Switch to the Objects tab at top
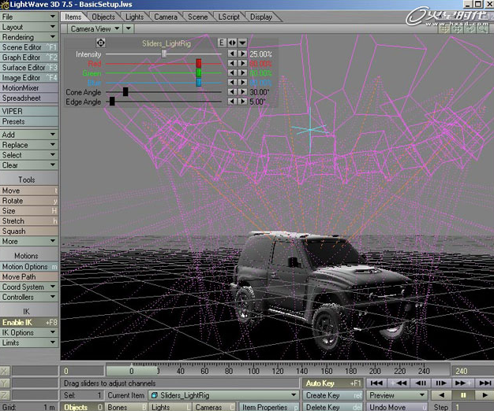Screen dimensions: 494x411 (103, 17)
